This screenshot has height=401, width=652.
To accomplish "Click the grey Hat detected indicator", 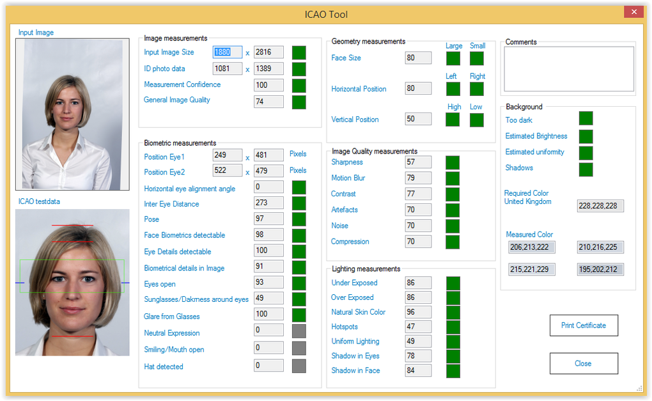I will pos(299,366).
